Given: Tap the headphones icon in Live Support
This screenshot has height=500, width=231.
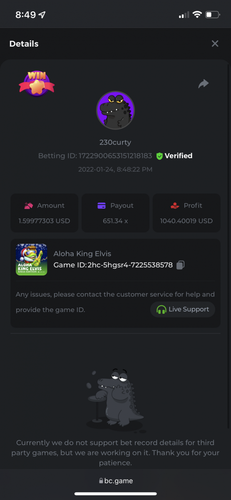Looking at the screenshot, I should tap(161, 310).
